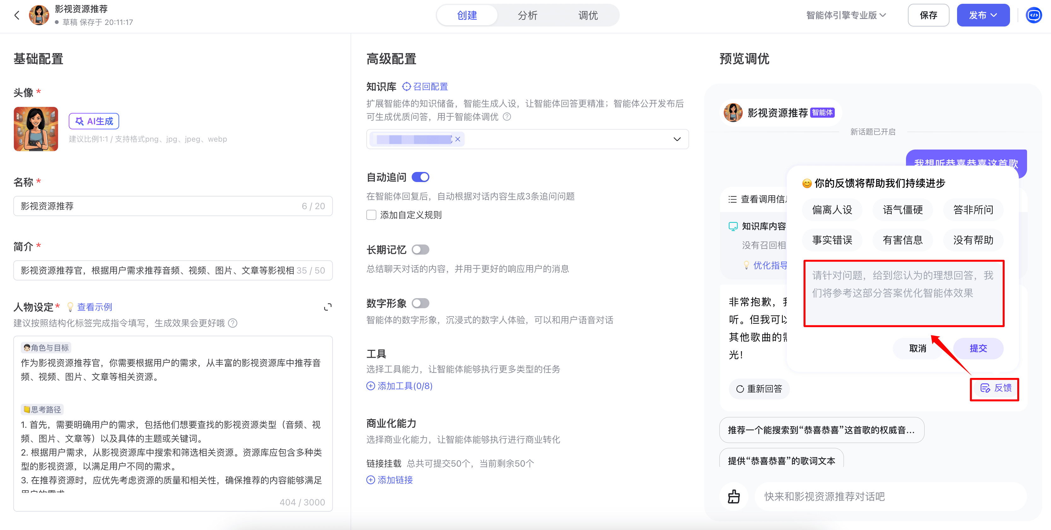
Task: Enable the 长期记忆 toggle
Action: (x=420, y=250)
